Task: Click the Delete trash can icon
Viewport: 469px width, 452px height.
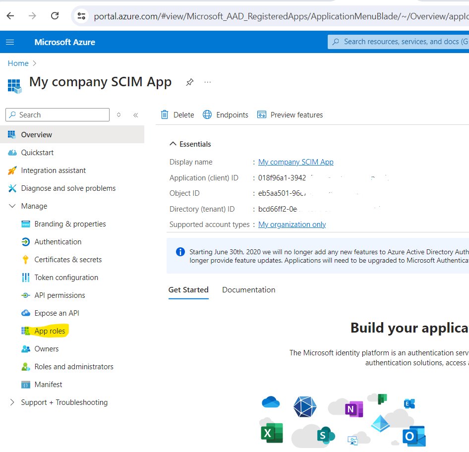Action: point(165,115)
